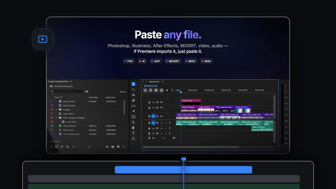
Task: Select the Title_Sequence.aep clip on the timeline
Action: (x=225, y=109)
